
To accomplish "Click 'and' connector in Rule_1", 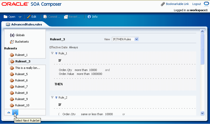I will click(x=107, y=70).
